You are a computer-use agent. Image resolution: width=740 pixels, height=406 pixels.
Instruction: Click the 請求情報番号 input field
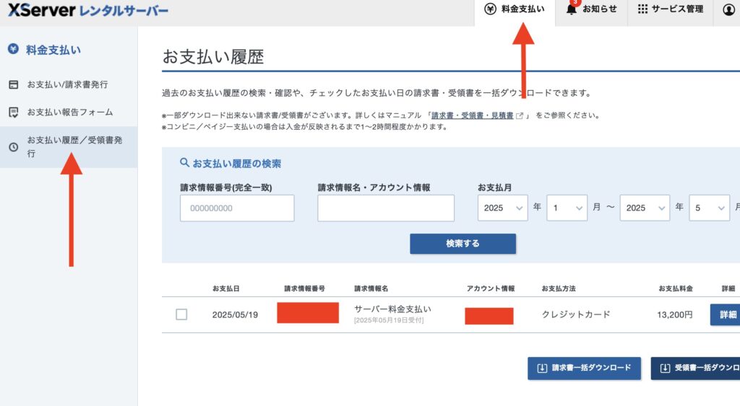(237, 208)
